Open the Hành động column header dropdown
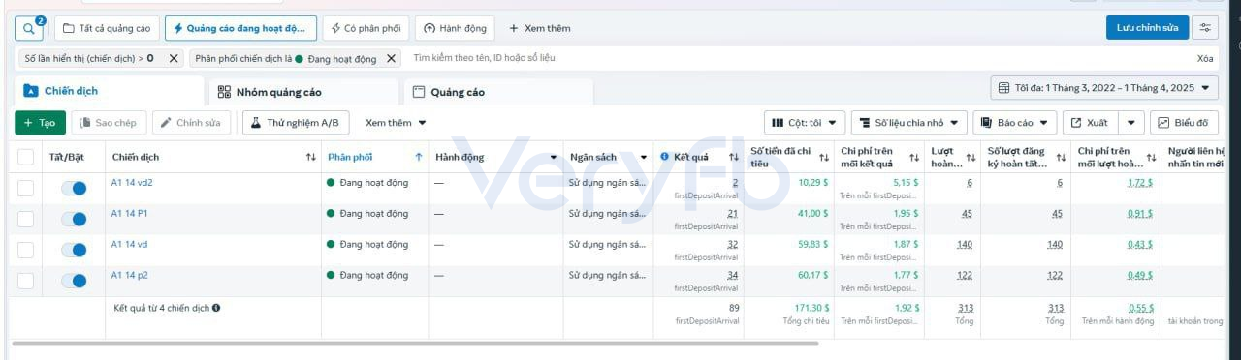This screenshot has width=1241, height=360. [554, 157]
